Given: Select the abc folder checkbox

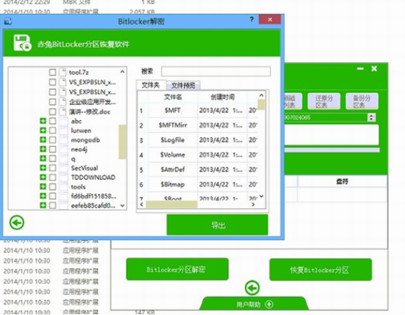Looking at the screenshot, I should (x=52, y=121).
